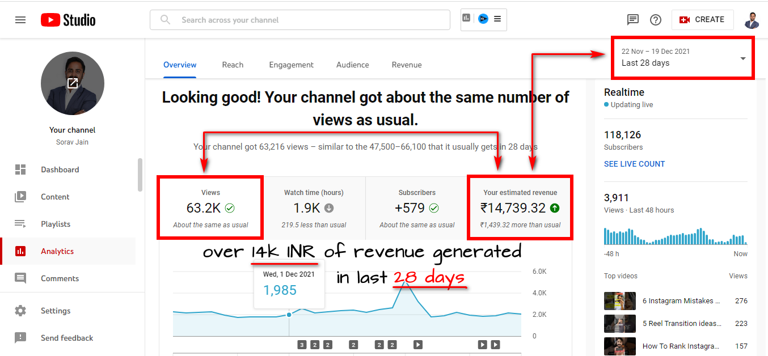Click the SEE LIVE COUNT link
This screenshot has height=356, width=768.
(634, 164)
